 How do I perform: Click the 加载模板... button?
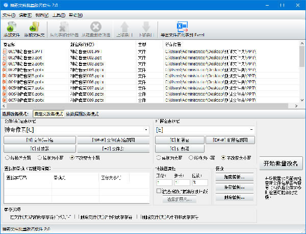(235, 177)
